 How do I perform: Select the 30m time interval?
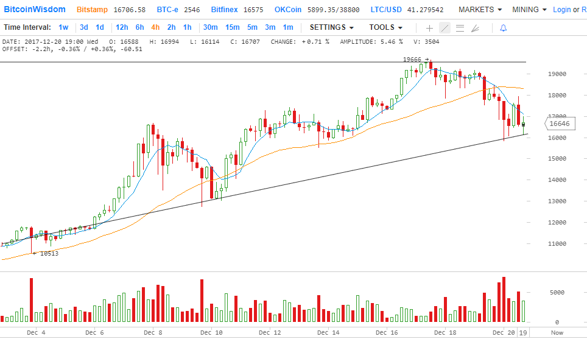[211, 27]
